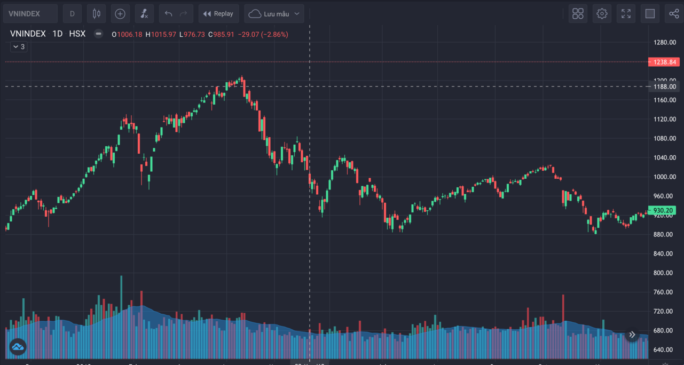The image size is (684, 365).
Task: Open the indicators fx icon
Action: point(144,14)
